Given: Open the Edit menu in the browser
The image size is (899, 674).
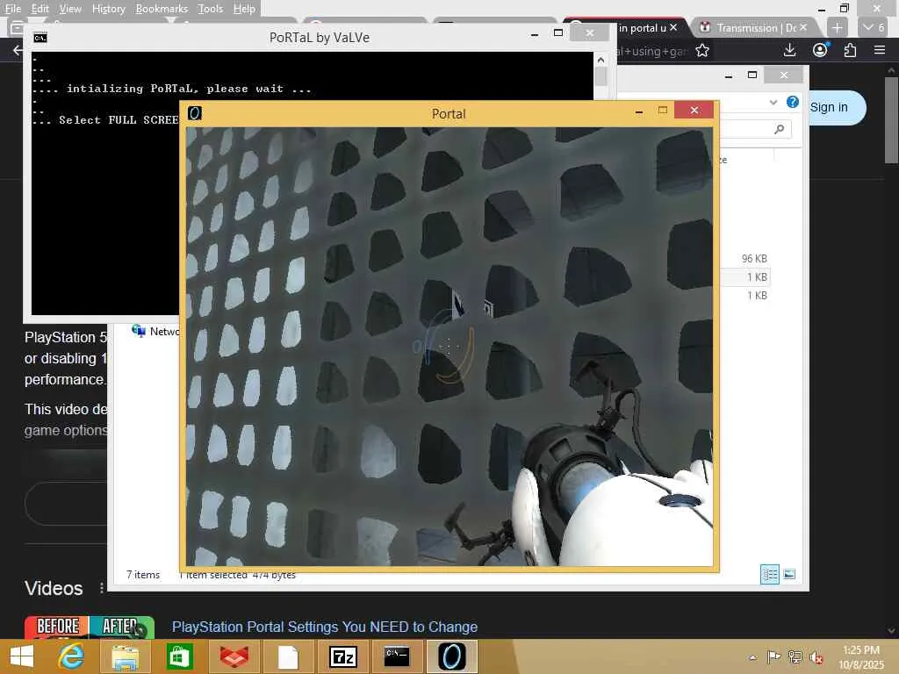Looking at the screenshot, I should tap(40, 9).
